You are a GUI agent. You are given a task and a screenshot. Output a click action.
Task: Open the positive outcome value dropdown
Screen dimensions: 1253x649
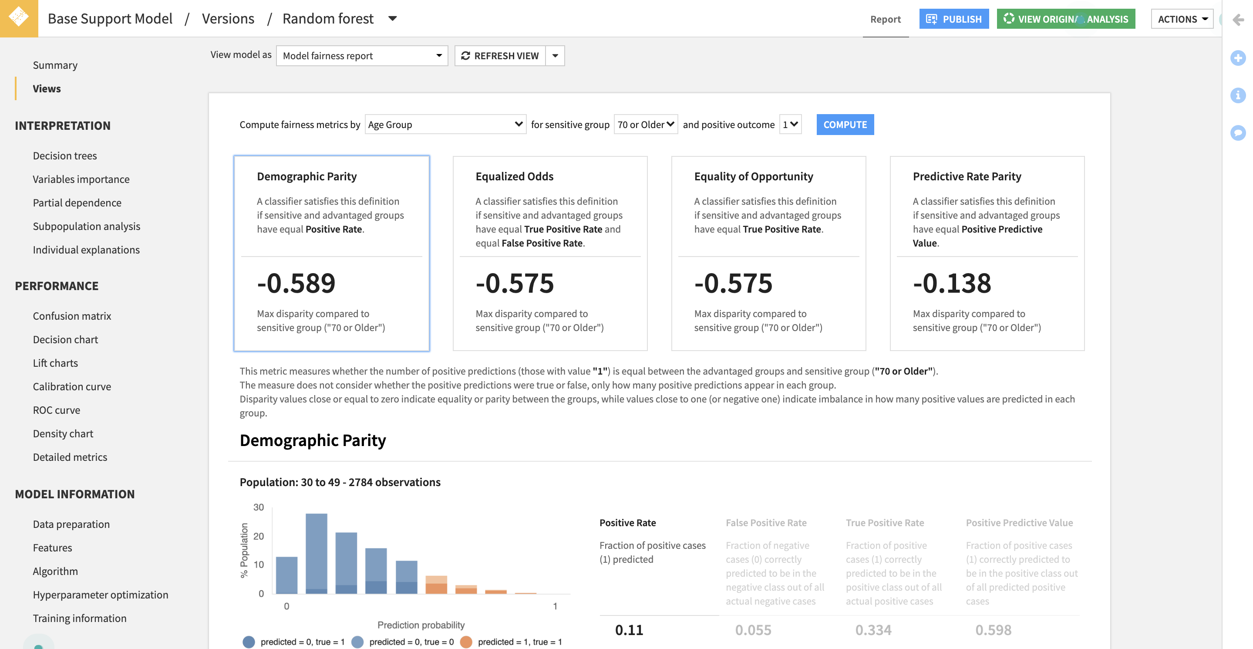(790, 125)
